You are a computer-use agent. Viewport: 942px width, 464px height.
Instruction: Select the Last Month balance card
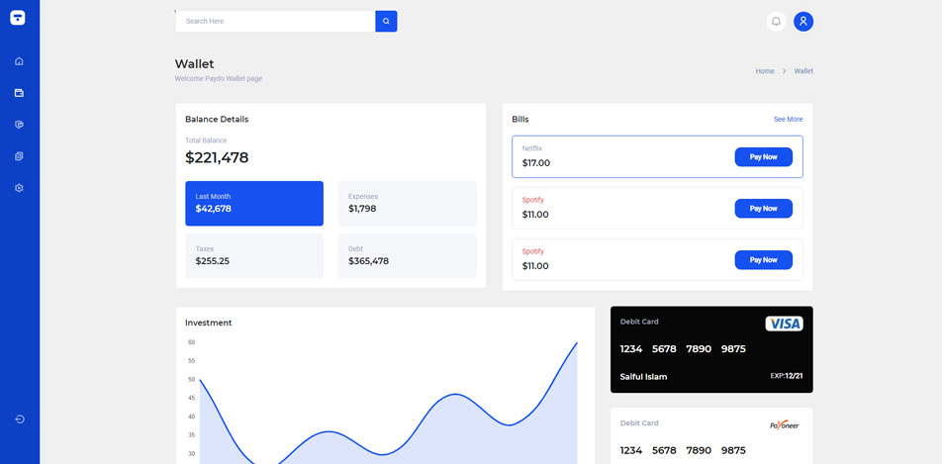point(253,203)
